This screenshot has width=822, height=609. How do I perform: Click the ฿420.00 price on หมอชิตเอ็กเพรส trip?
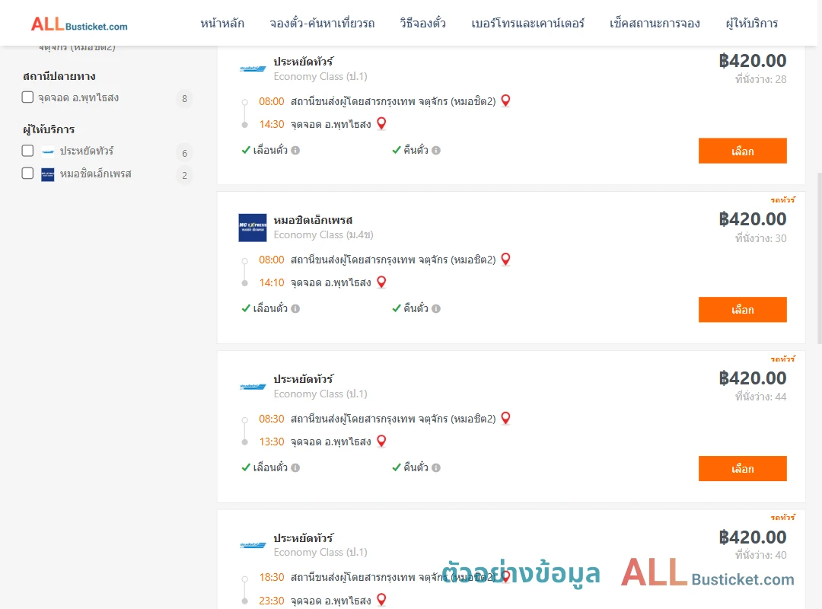752,219
